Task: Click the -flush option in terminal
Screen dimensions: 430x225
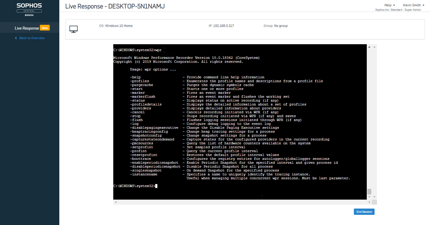Action: tap(136, 120)
